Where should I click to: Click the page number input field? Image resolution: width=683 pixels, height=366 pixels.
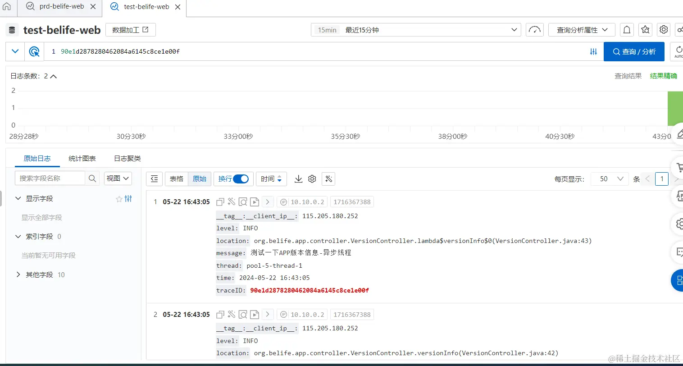click(661, 178)
